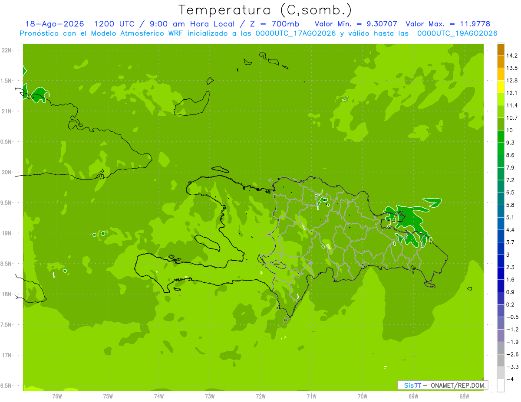Click the '68W' longitude label

tap(464, 395)
